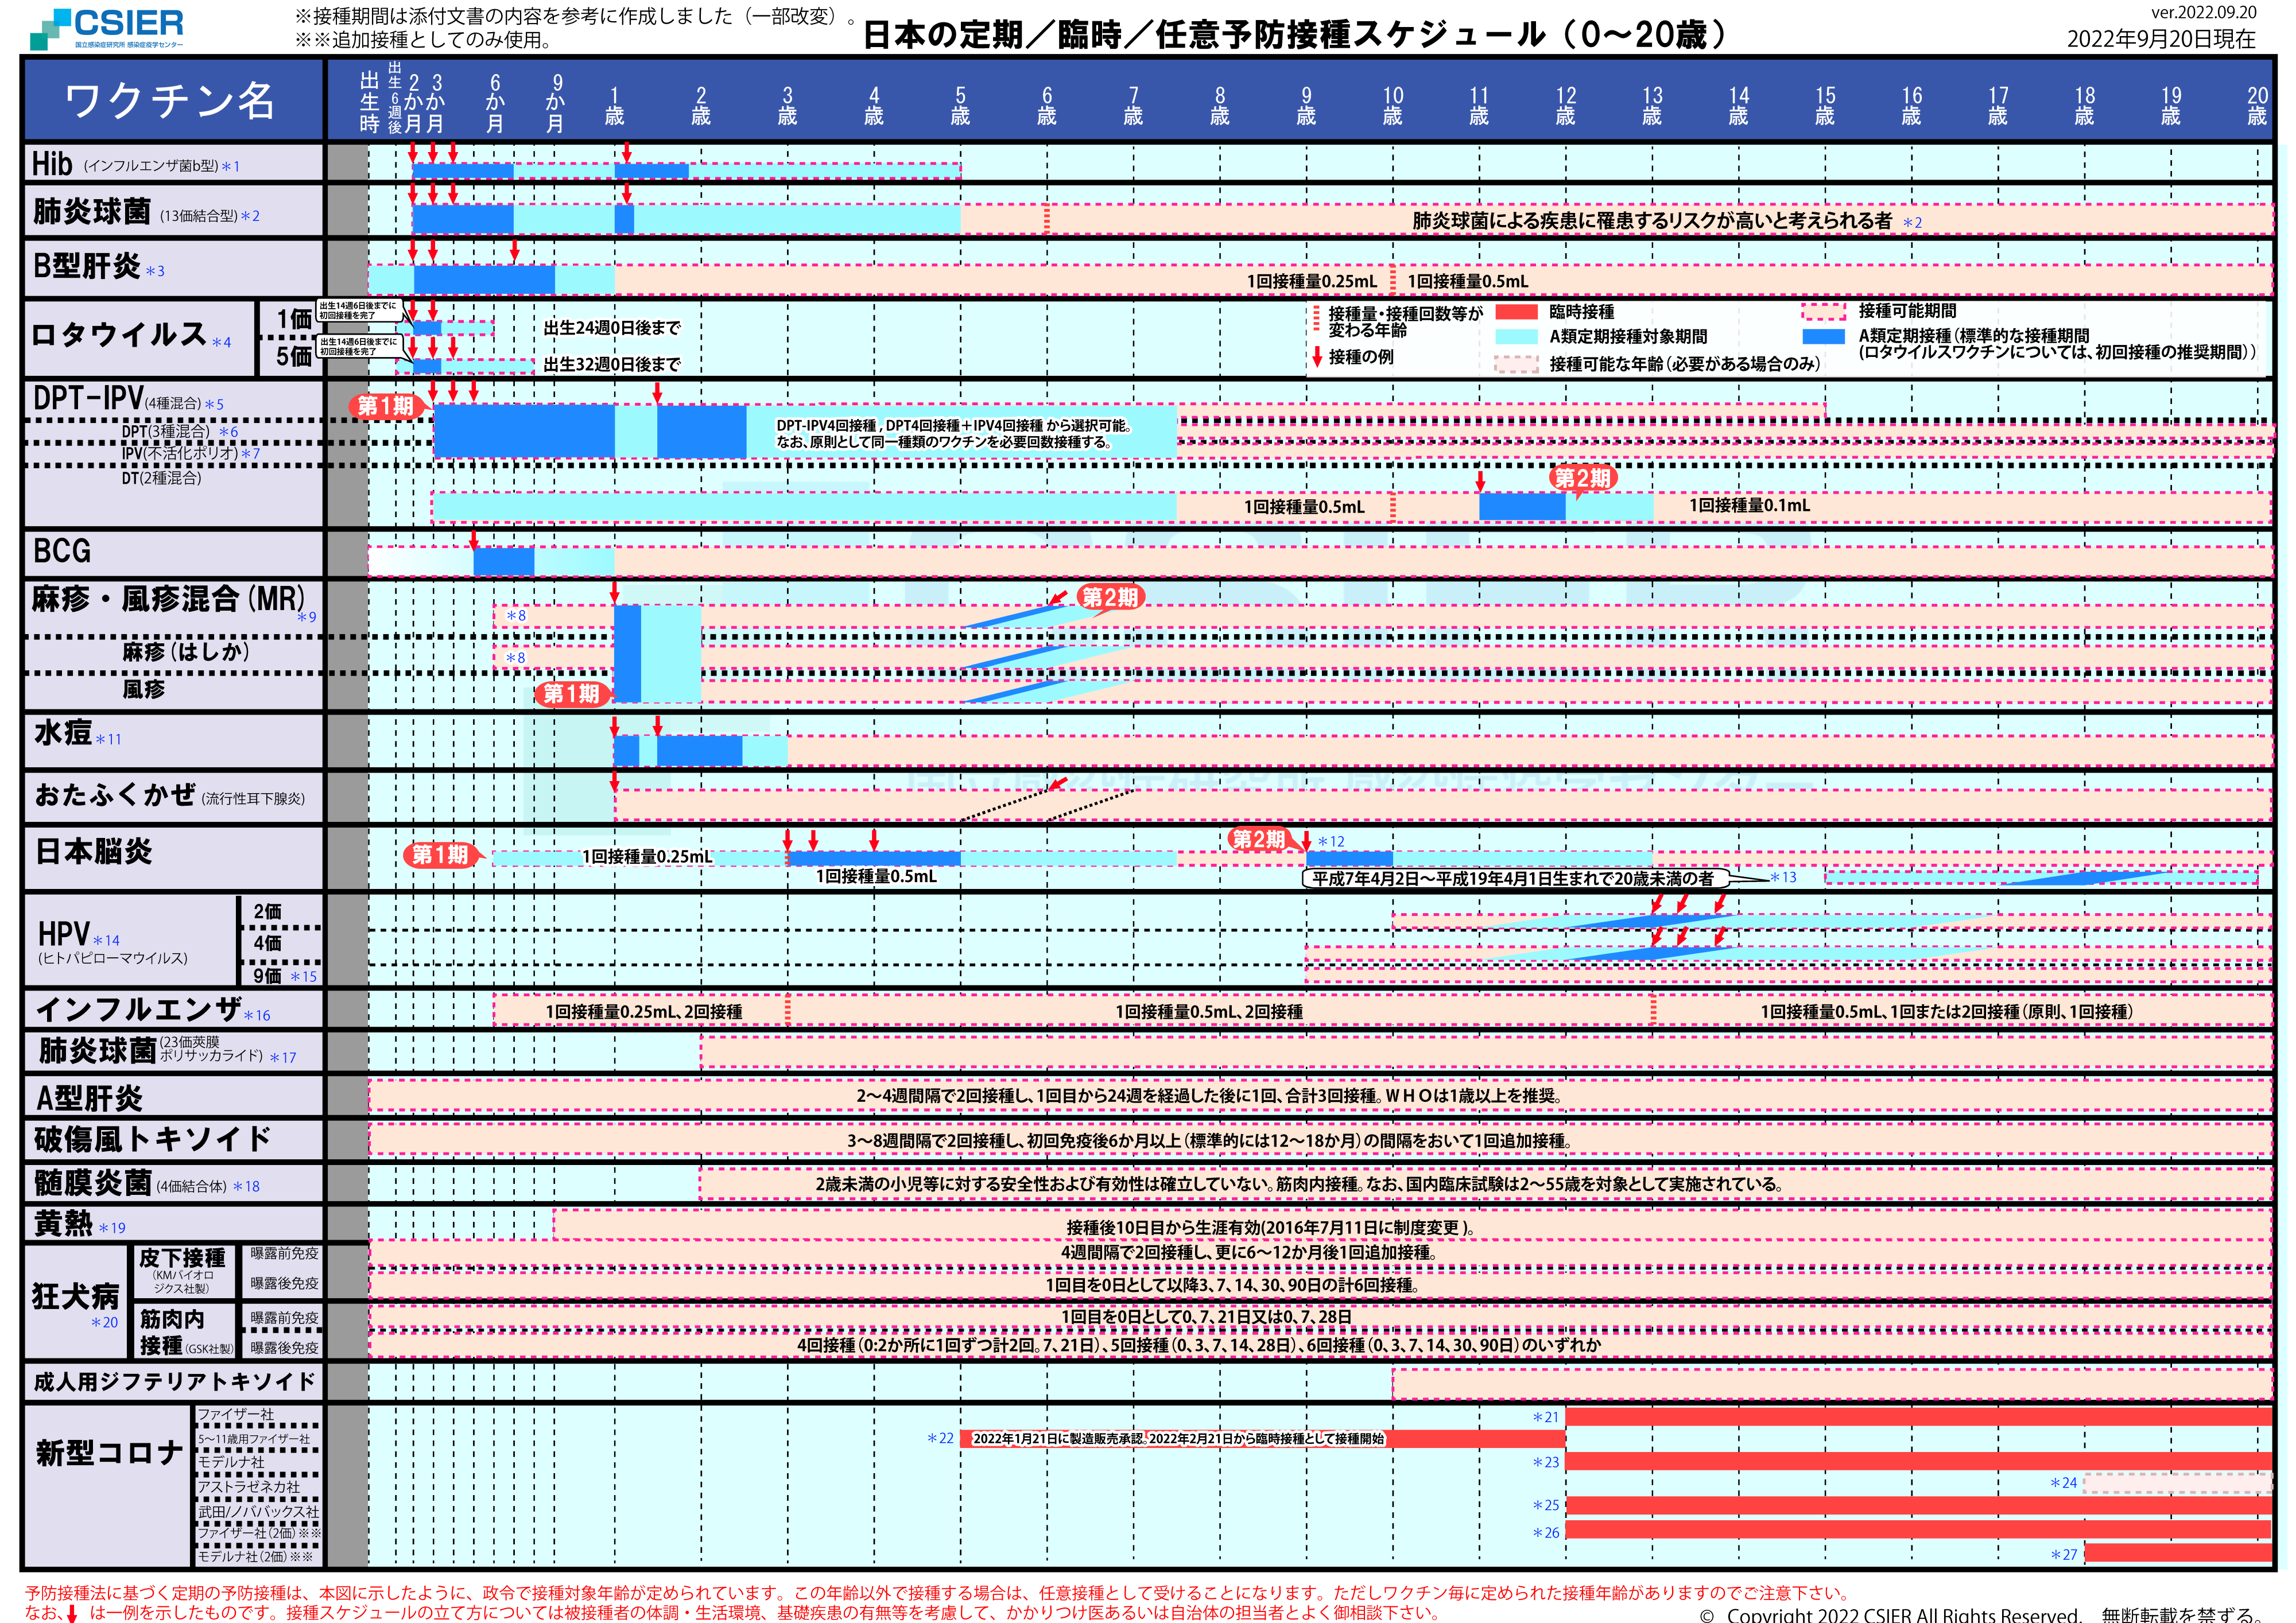Click the ロタウイルス 5価 sub-label
The image size is (2296, 1623).
tap(293, 357)
